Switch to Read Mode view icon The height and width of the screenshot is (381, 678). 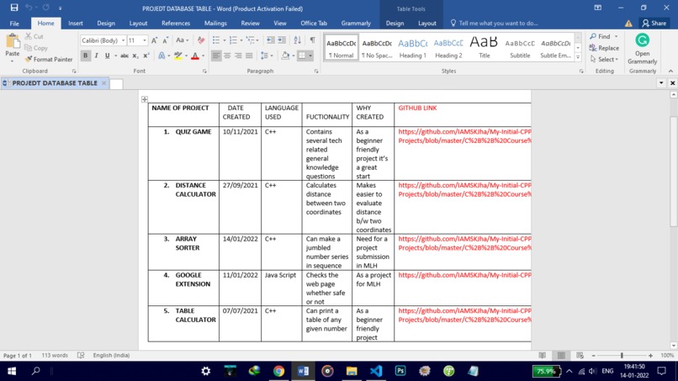[x=543, y=355]
